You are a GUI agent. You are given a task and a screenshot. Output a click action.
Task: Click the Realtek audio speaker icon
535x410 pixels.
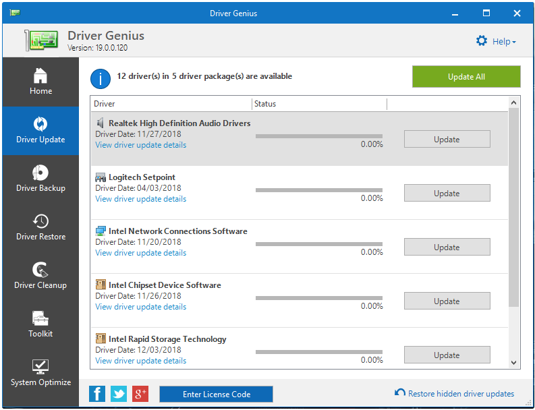point(101,123)
